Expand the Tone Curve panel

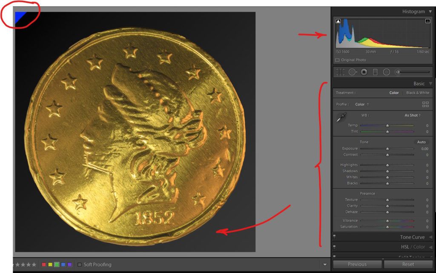pos(412,237)
